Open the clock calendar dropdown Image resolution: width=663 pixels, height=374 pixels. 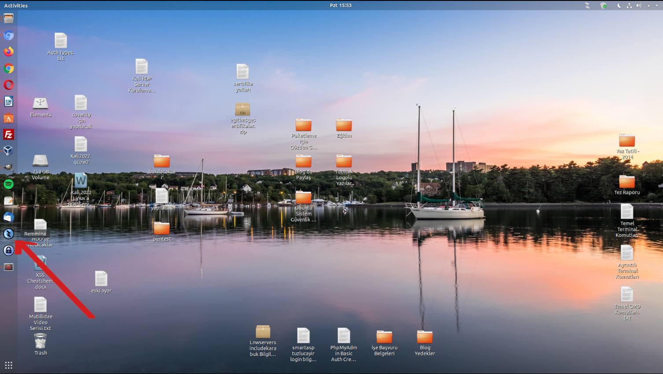[x=340, y=5]
